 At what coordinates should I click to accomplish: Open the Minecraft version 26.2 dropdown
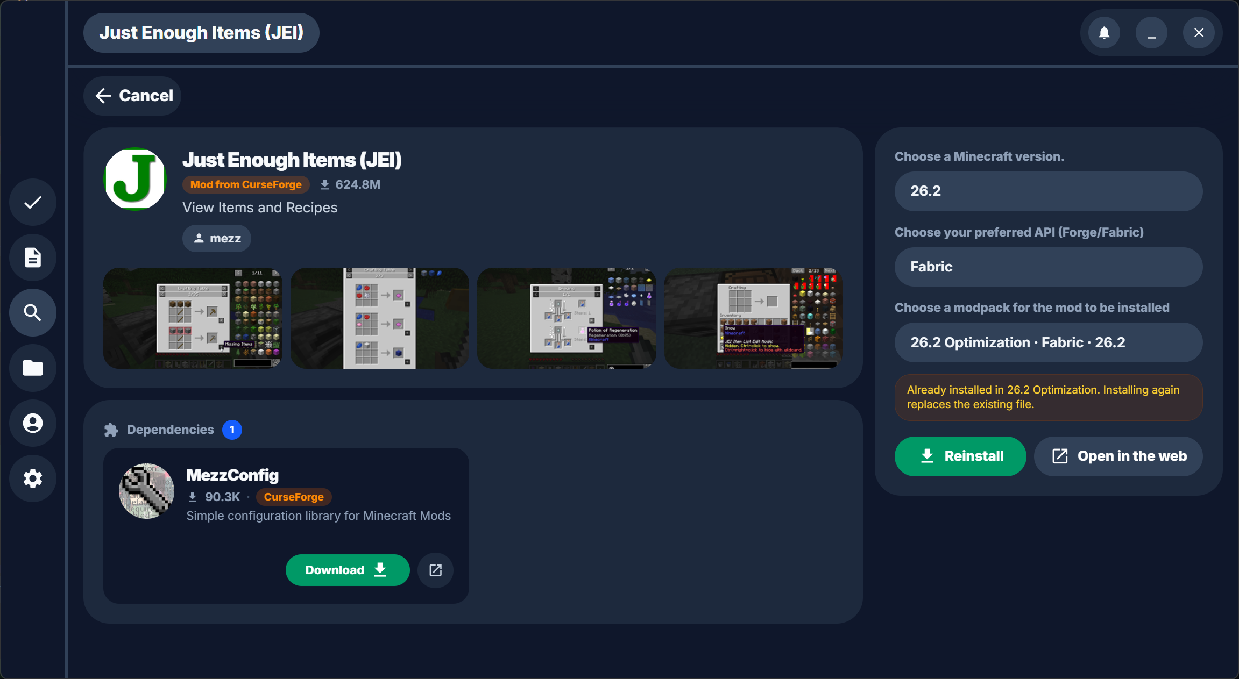pos(1048,191)
